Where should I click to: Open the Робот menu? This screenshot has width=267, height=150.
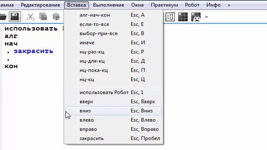(x=192, y=5)
